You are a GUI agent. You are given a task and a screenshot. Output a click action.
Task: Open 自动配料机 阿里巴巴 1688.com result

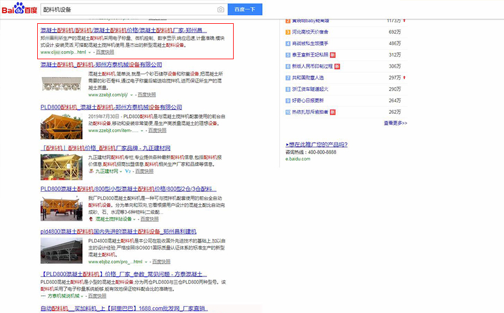(x=124, y=308)
